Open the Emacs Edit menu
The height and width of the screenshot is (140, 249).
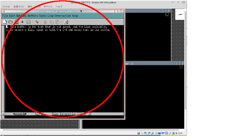click(13, 16)
